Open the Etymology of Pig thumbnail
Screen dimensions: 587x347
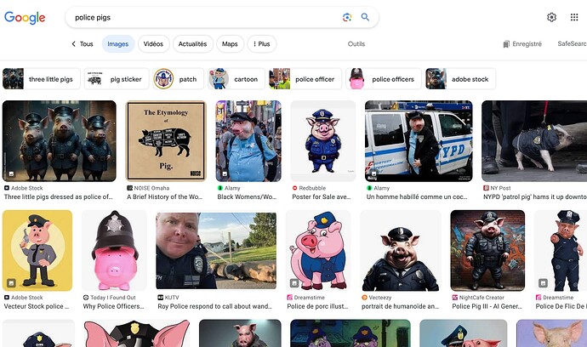click(x=166, y=141)
